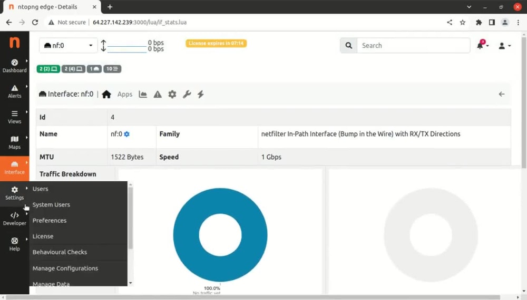527x300 pixels.
Task: Click the blue gear next to nf:0 name
Action: tap(126, 134)
